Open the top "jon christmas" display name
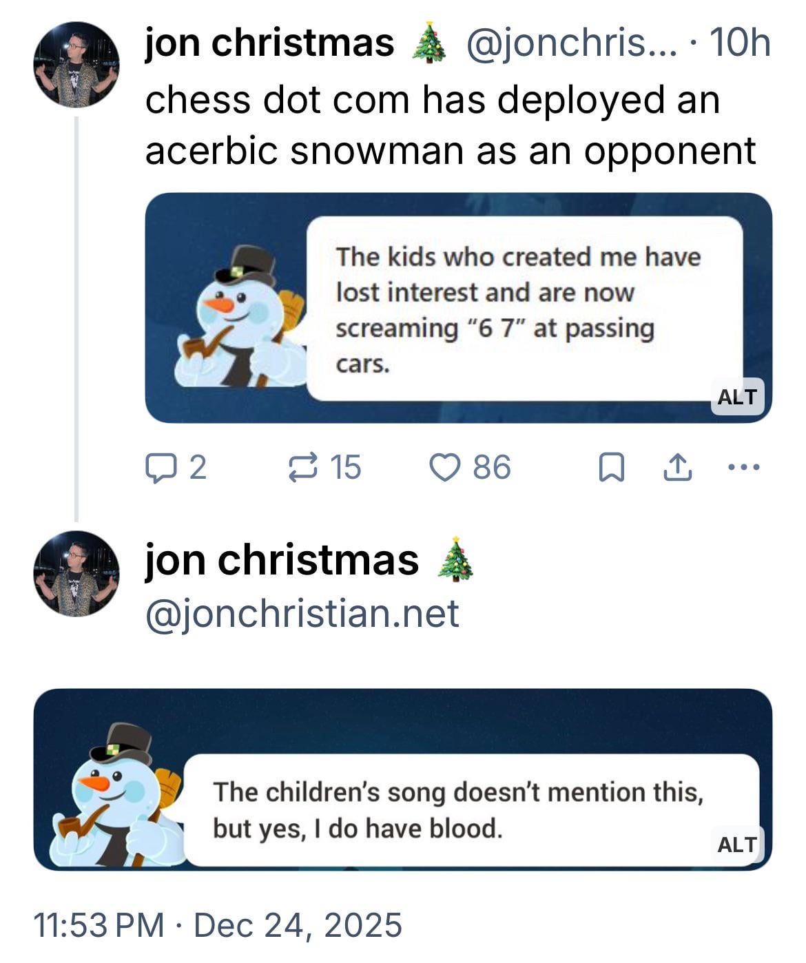 [x=269, y=43]
